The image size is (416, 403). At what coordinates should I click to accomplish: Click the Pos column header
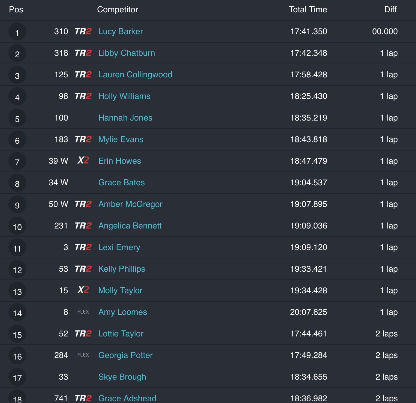(x=16, y=10)
